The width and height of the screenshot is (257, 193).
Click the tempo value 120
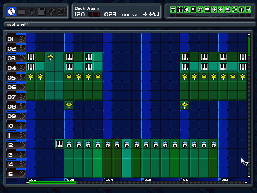click(80, 14)
